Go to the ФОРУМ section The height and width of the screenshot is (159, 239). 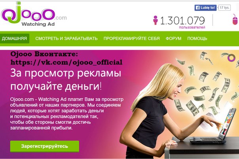[x=173, y=38]
